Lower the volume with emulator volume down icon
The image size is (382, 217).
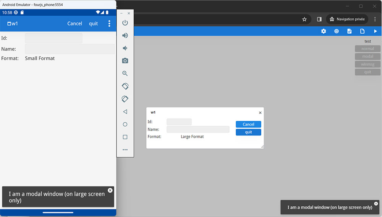pos(125,48)
